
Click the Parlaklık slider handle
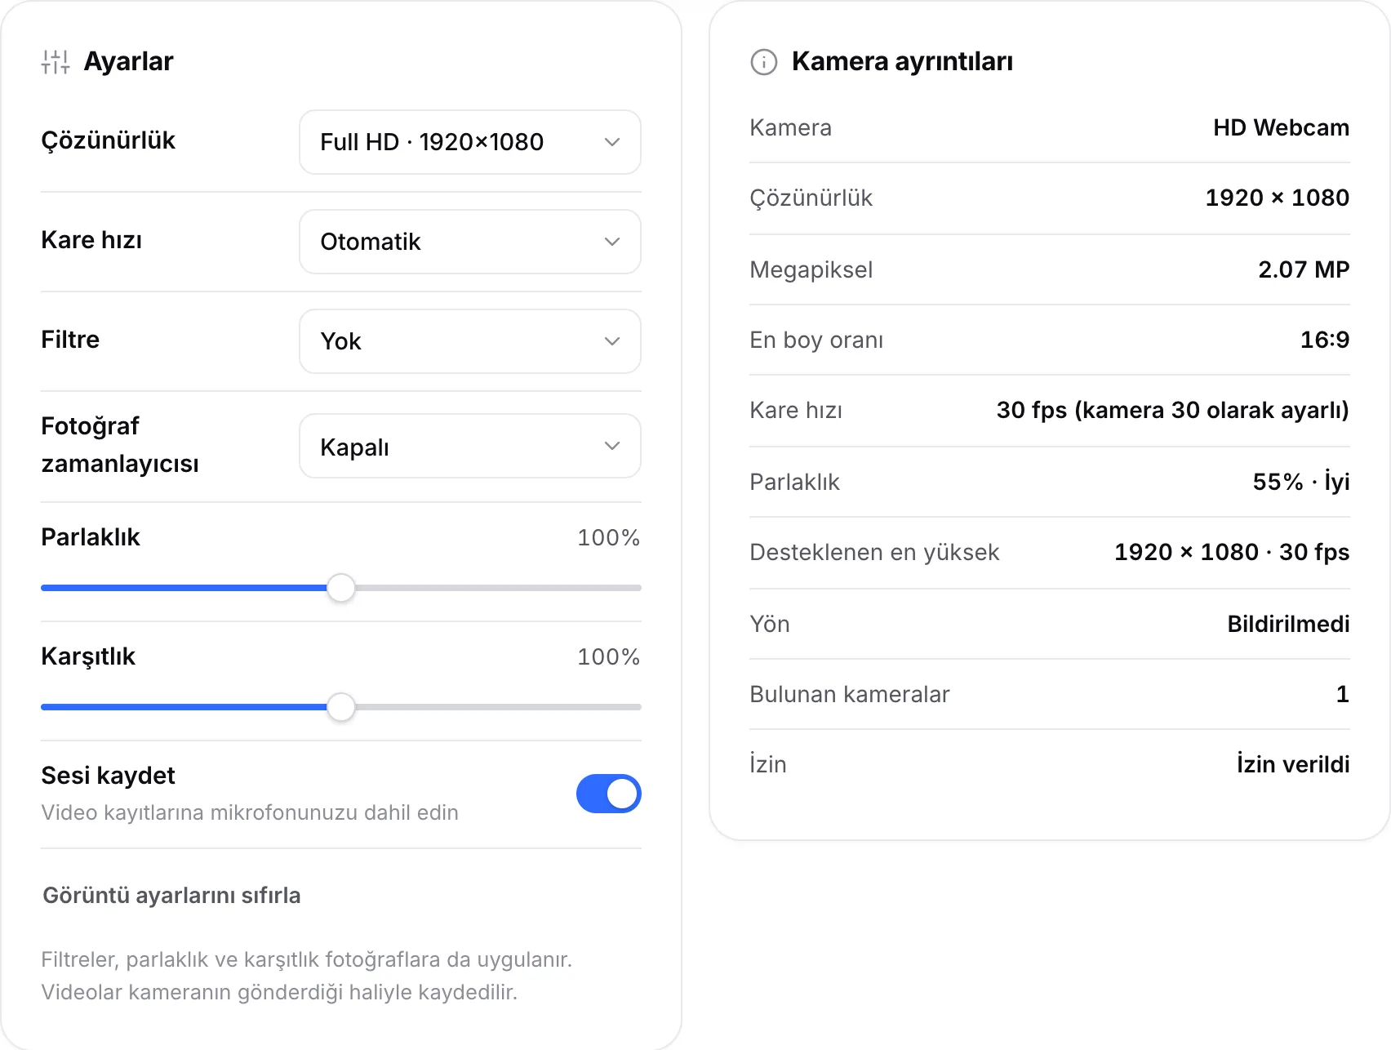tap(341, 588)
